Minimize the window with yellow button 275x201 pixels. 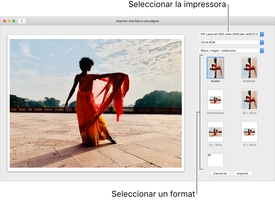(x=9, y=21)
